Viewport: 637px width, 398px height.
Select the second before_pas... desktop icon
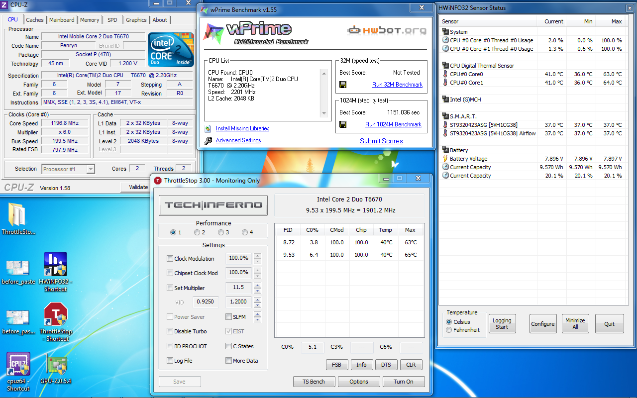[x=18, y=321]
